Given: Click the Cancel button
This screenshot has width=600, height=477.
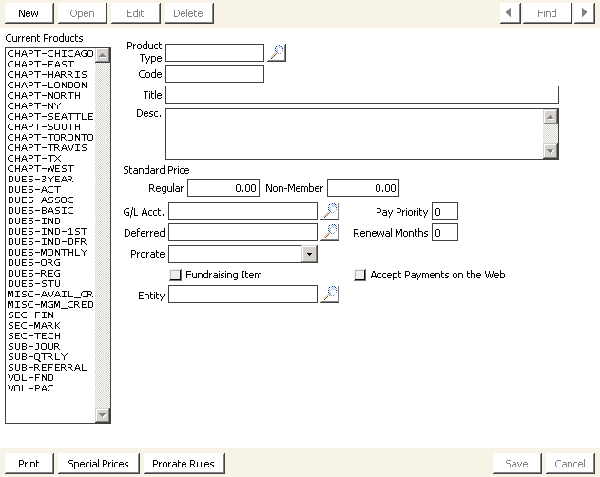Looking at the screenshot, I should [x=571, y=464].
